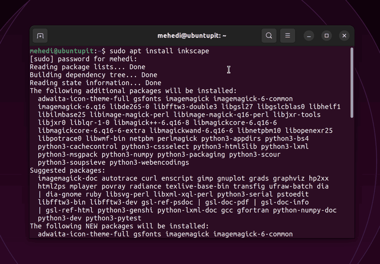Click the suggested package python3-genshi
The height and width of the screenshot is (264, 380).
click(x=126, y=210)
